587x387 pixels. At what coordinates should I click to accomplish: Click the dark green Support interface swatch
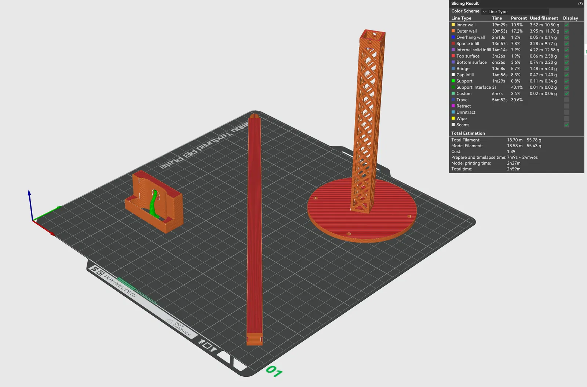pos(453,87)
